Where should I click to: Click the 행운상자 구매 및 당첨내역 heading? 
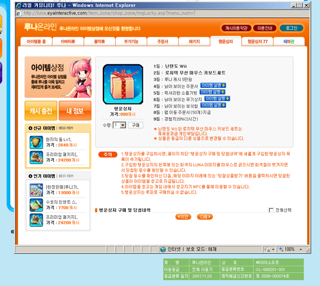(x=125, y=210)
